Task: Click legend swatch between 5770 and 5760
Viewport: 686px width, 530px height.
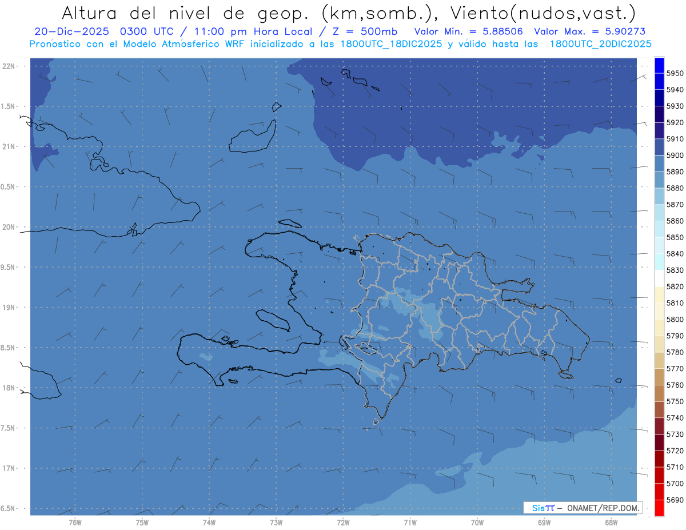Action: 659,377
